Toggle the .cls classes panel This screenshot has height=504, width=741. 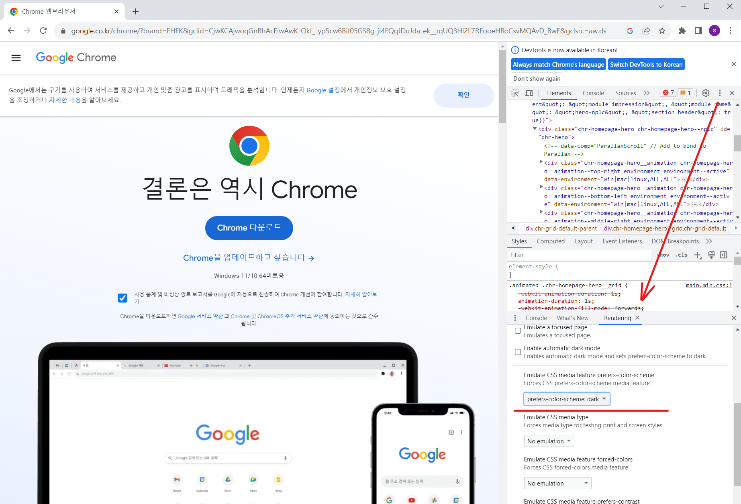681,255
